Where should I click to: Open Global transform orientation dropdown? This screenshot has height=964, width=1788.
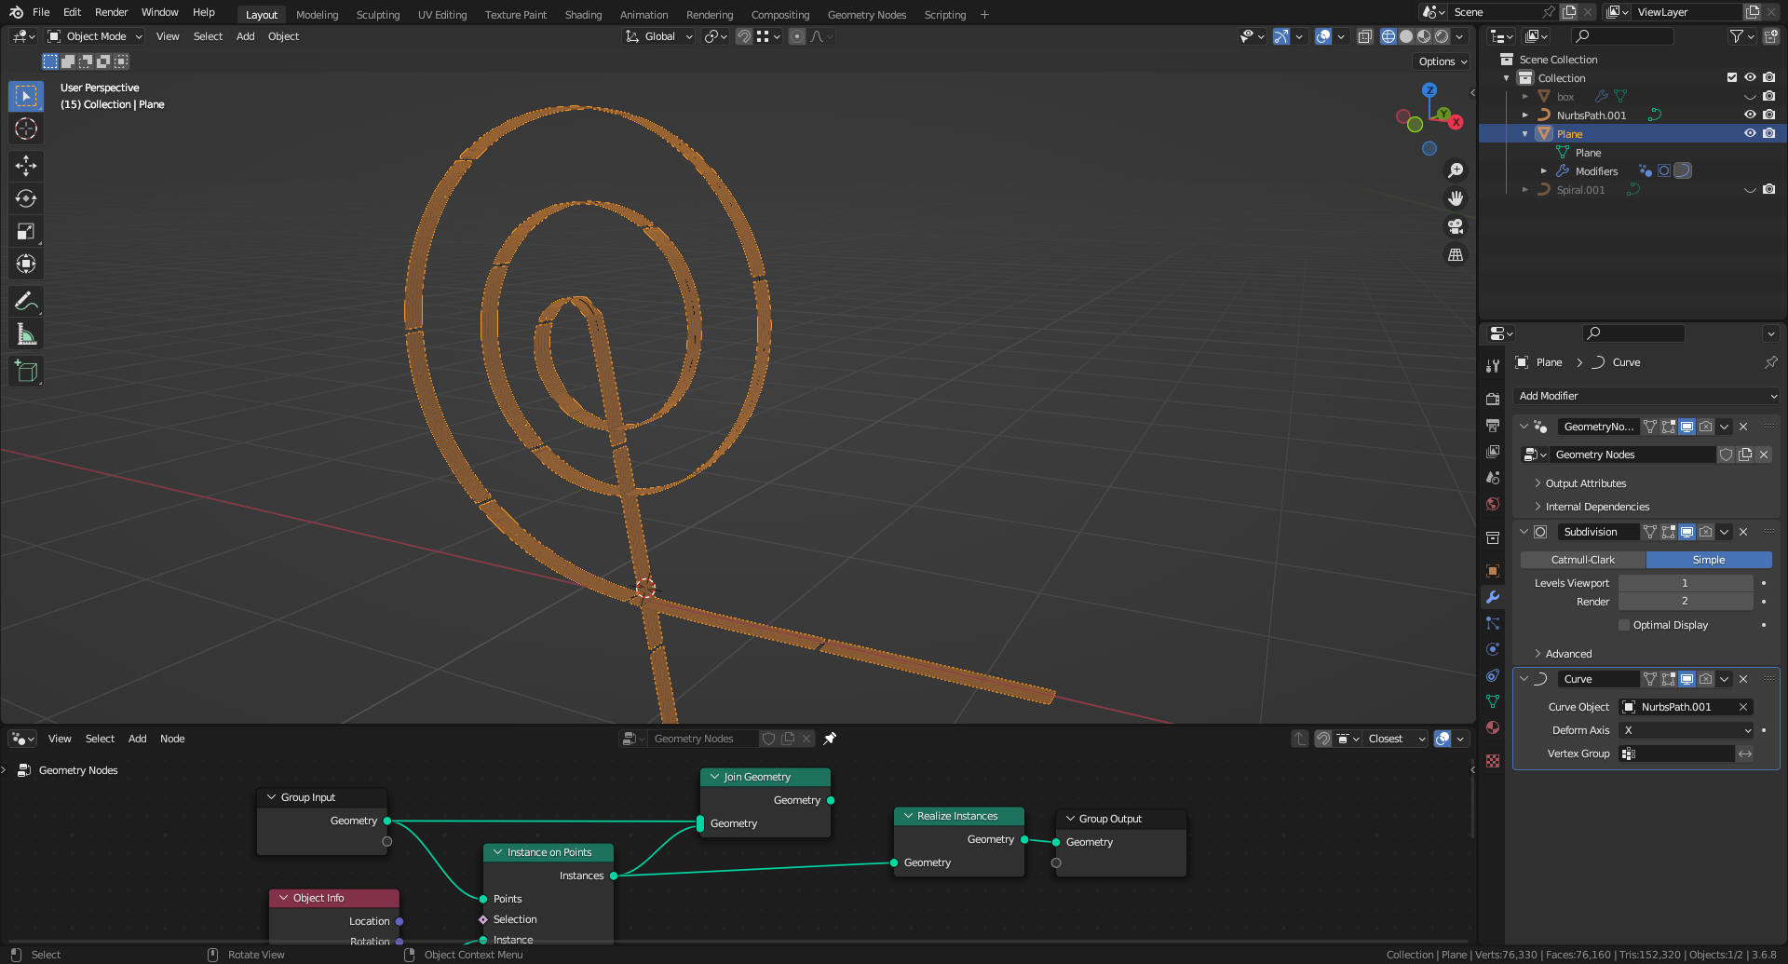click(659, 36)
